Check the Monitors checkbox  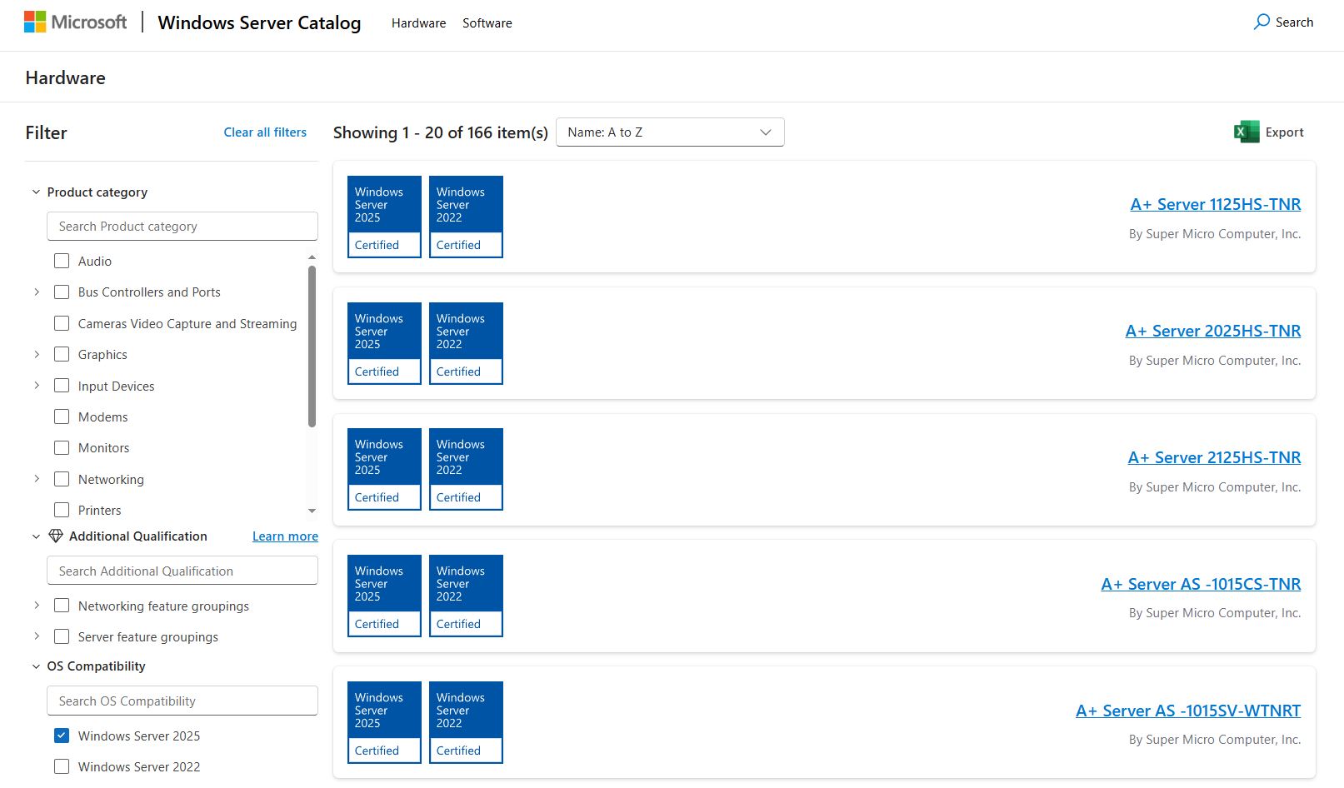62,448
